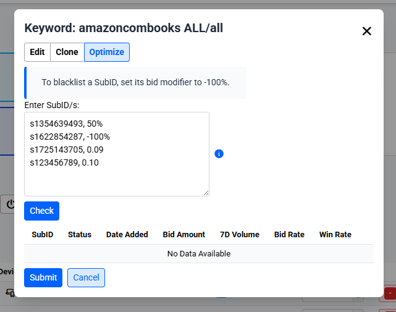Click the 7D Volume column header
396x312 pixels.
pyautogui.click(x=240, y=234)
